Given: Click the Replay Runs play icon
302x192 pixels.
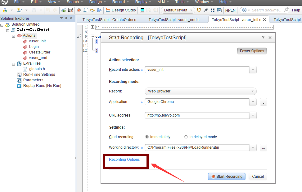Looking at the screenshot, I should 19,86.
